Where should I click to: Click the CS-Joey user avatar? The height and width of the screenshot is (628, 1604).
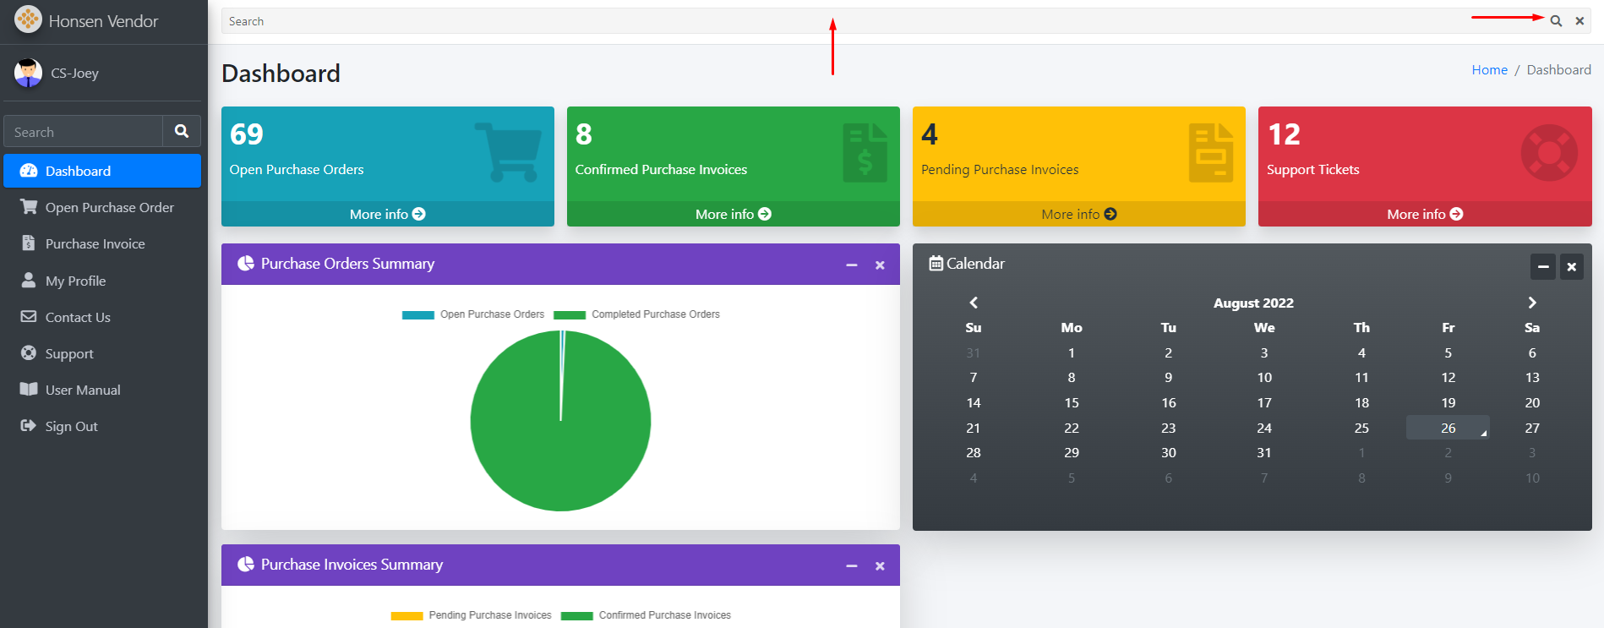click(x=28, y=73)
